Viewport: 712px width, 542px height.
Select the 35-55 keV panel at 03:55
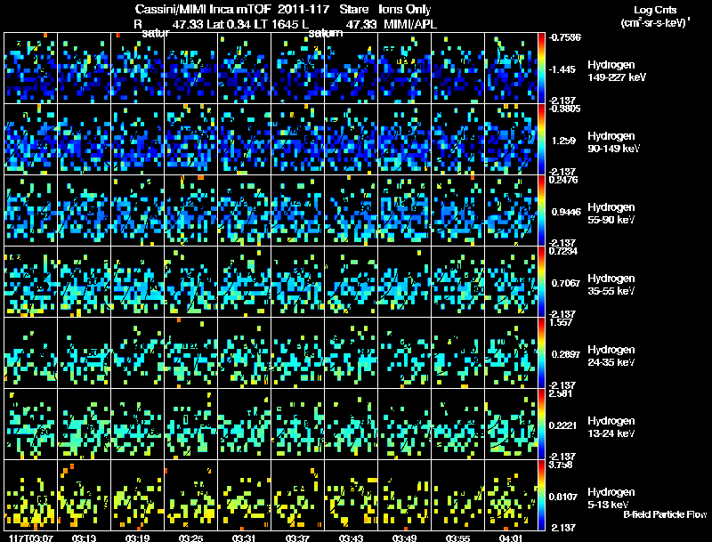click(457, 282)
